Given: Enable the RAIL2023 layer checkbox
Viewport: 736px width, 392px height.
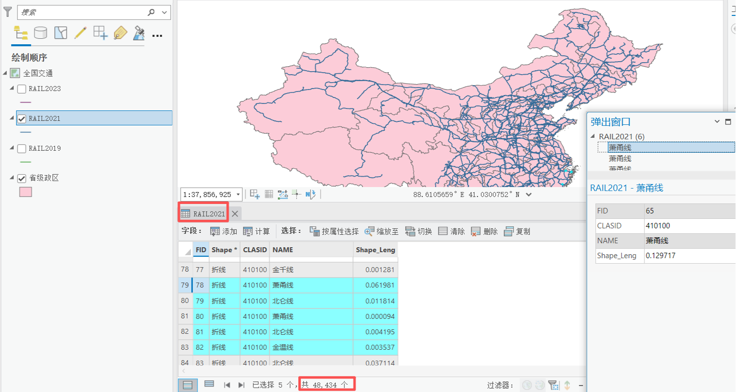Looking at the screenshot, I should coord(22,89).
